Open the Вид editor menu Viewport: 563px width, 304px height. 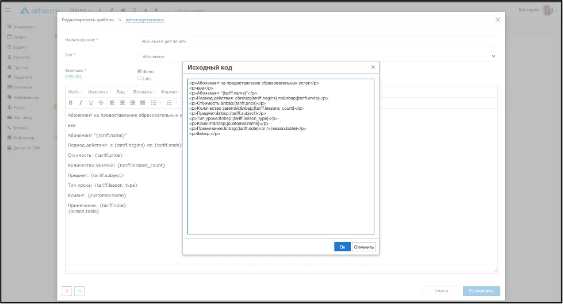pos(122,92)
